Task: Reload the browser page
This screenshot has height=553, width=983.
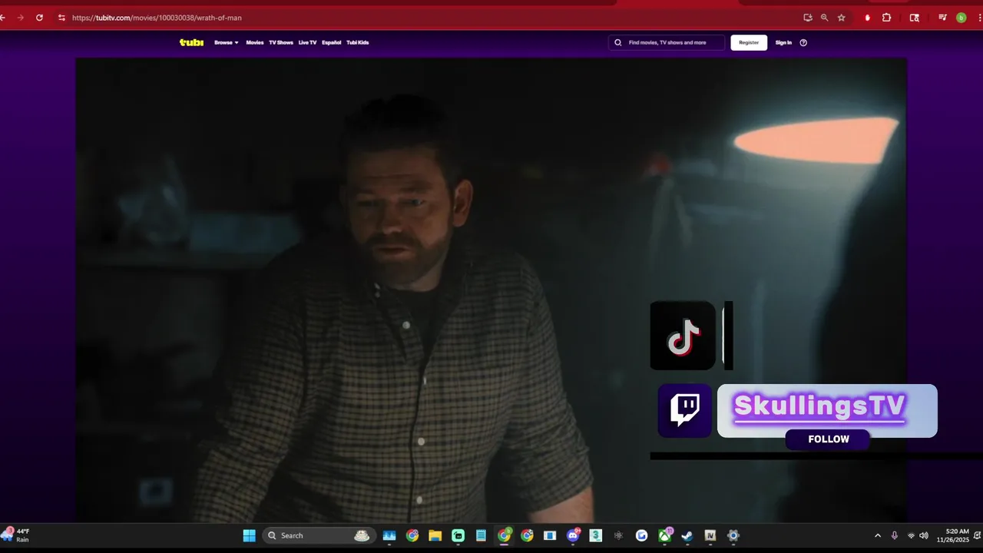Action: point(39,17)
